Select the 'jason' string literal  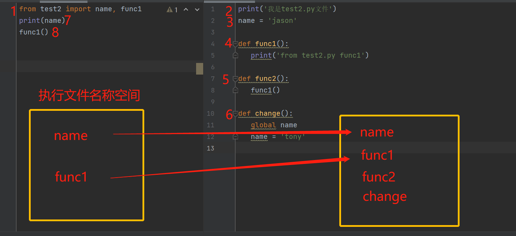pos(283,20)
